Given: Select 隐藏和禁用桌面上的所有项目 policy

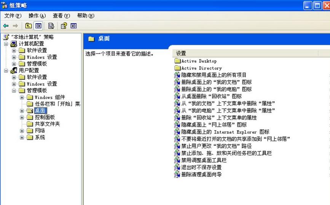Looking at the screenshot, I should click(x=214, y=75).
